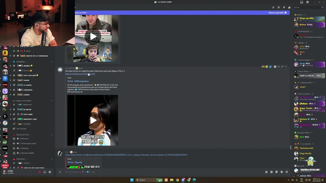Open Josart member in Diseñadores list

coord(309,87)
